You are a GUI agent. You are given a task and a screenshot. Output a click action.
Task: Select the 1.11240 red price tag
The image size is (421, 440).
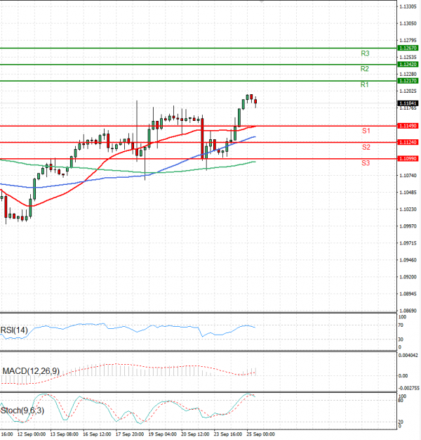(407, 142)
